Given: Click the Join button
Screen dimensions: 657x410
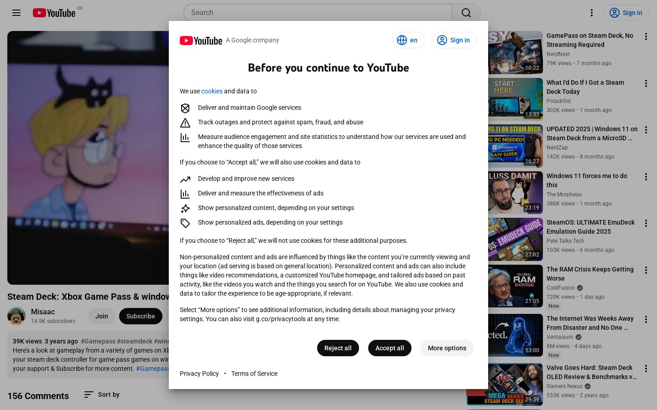Looking at the screenshot, I should 102,316.
